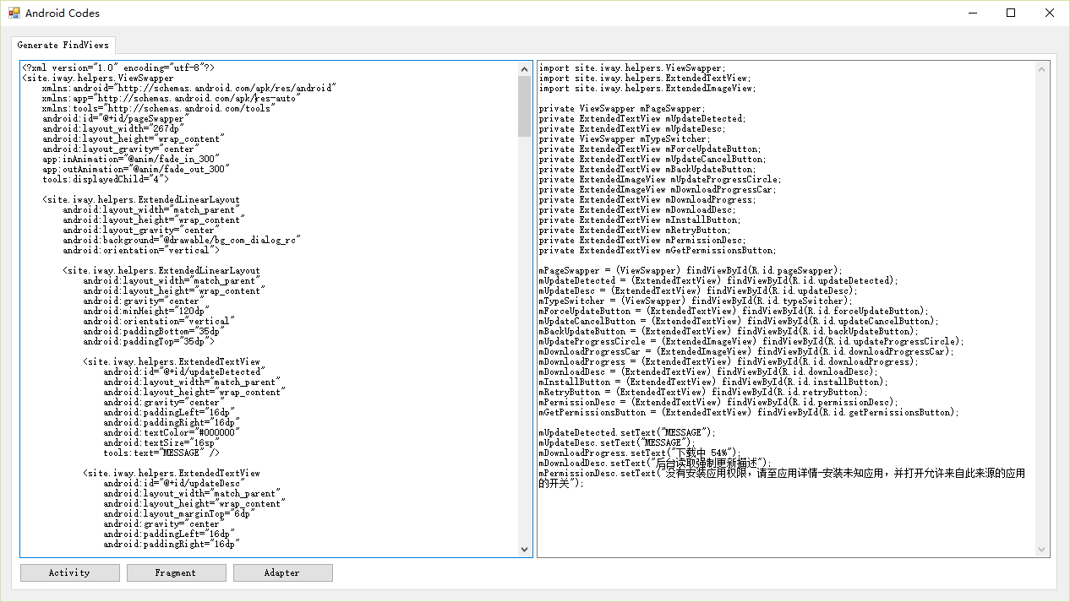Click 'private ViewSwapper mTypeSwitcher;' line
The image size is (1070, 602).
[x=625, y=138]
